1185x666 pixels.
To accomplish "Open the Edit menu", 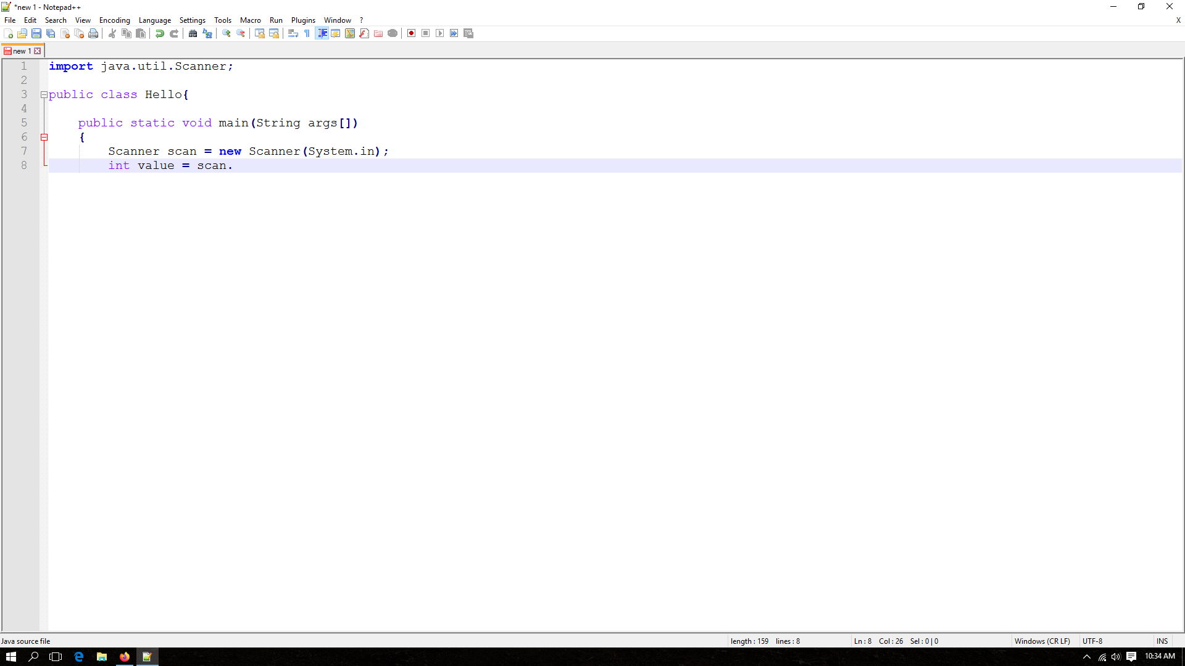I will click(x=30, y=20).
